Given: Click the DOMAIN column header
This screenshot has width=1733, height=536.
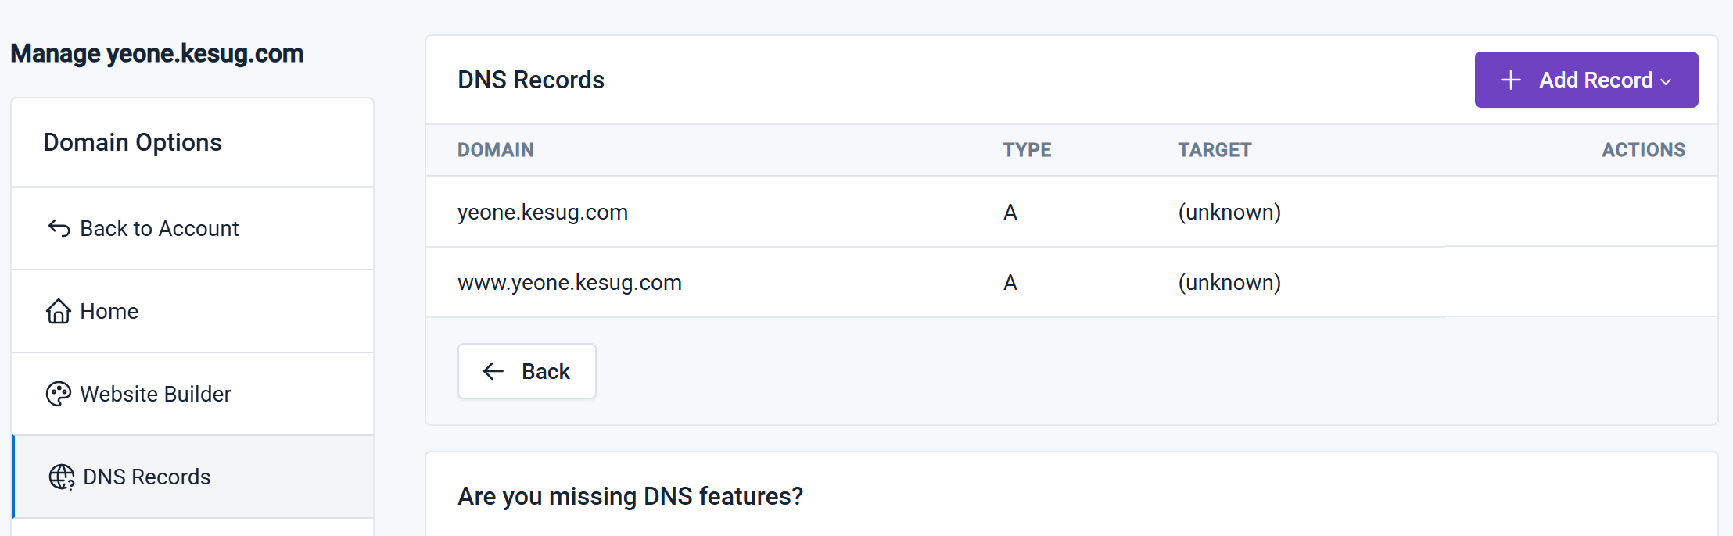Looking at the screenshot, I should point(496,150).
